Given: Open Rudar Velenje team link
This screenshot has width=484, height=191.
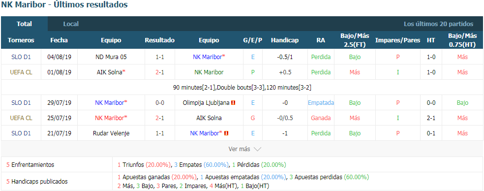Looking at the screenshot, I should click(x=111, y=133).
